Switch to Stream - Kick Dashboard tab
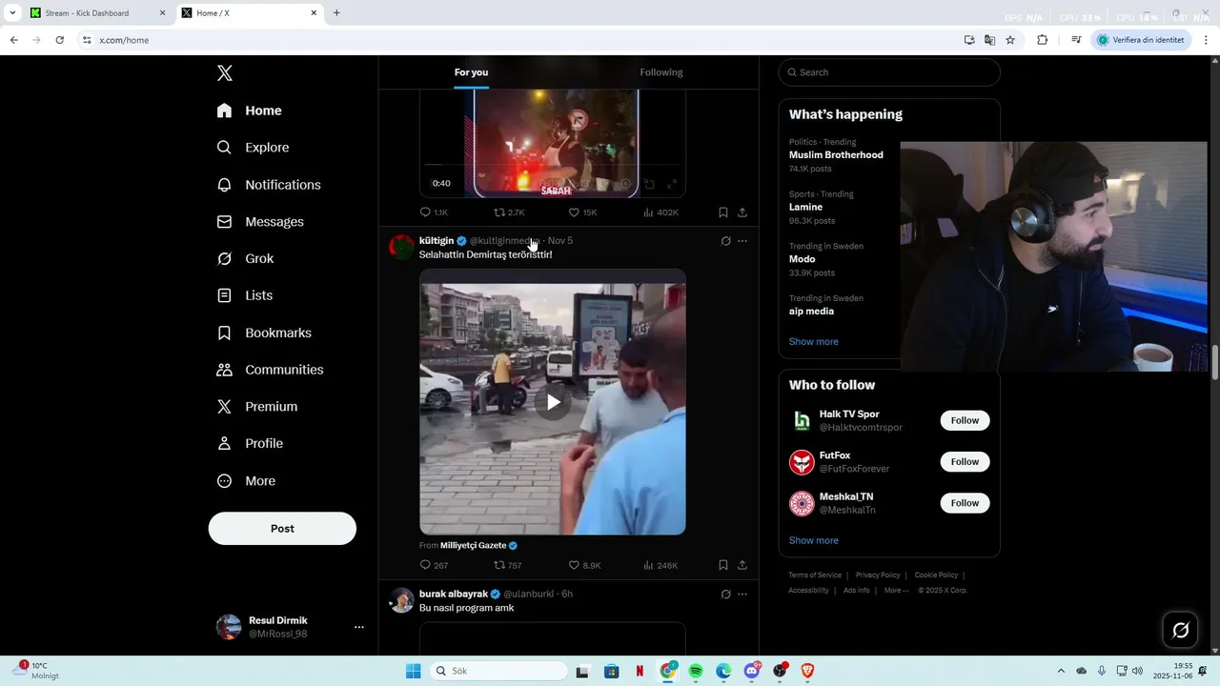The width and height of the screenshot is (1220, 686). [97, 13]
